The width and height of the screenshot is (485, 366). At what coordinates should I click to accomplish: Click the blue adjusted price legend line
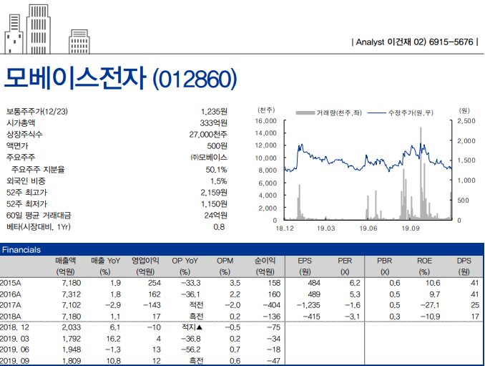click(377, 112)
